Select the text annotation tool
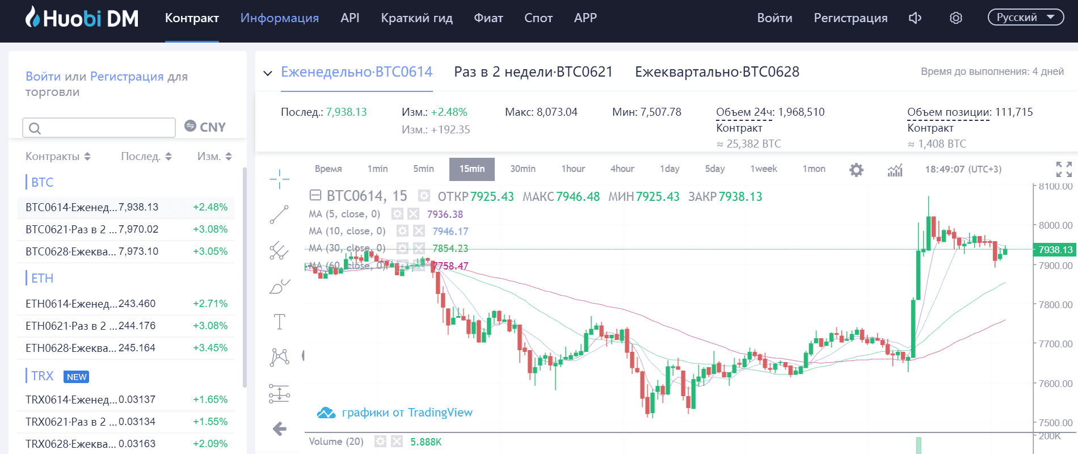This screenshot has height=454, width=1078. pos(279,322)
